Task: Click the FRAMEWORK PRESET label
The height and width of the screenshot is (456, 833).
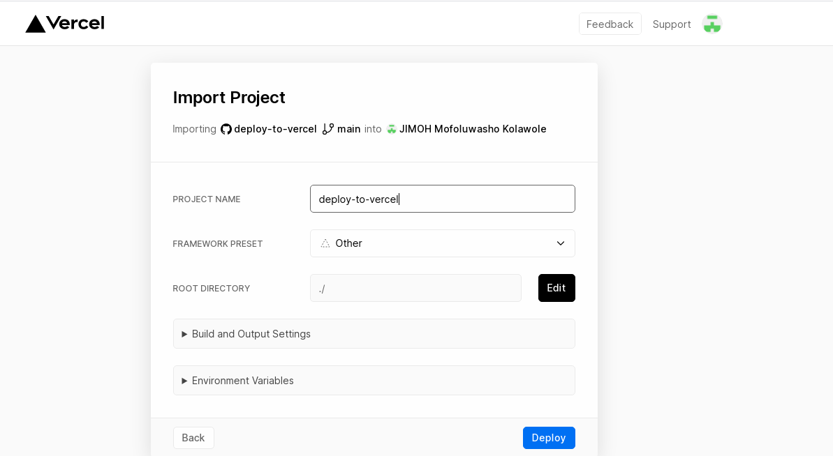Action: coord(218,244)
